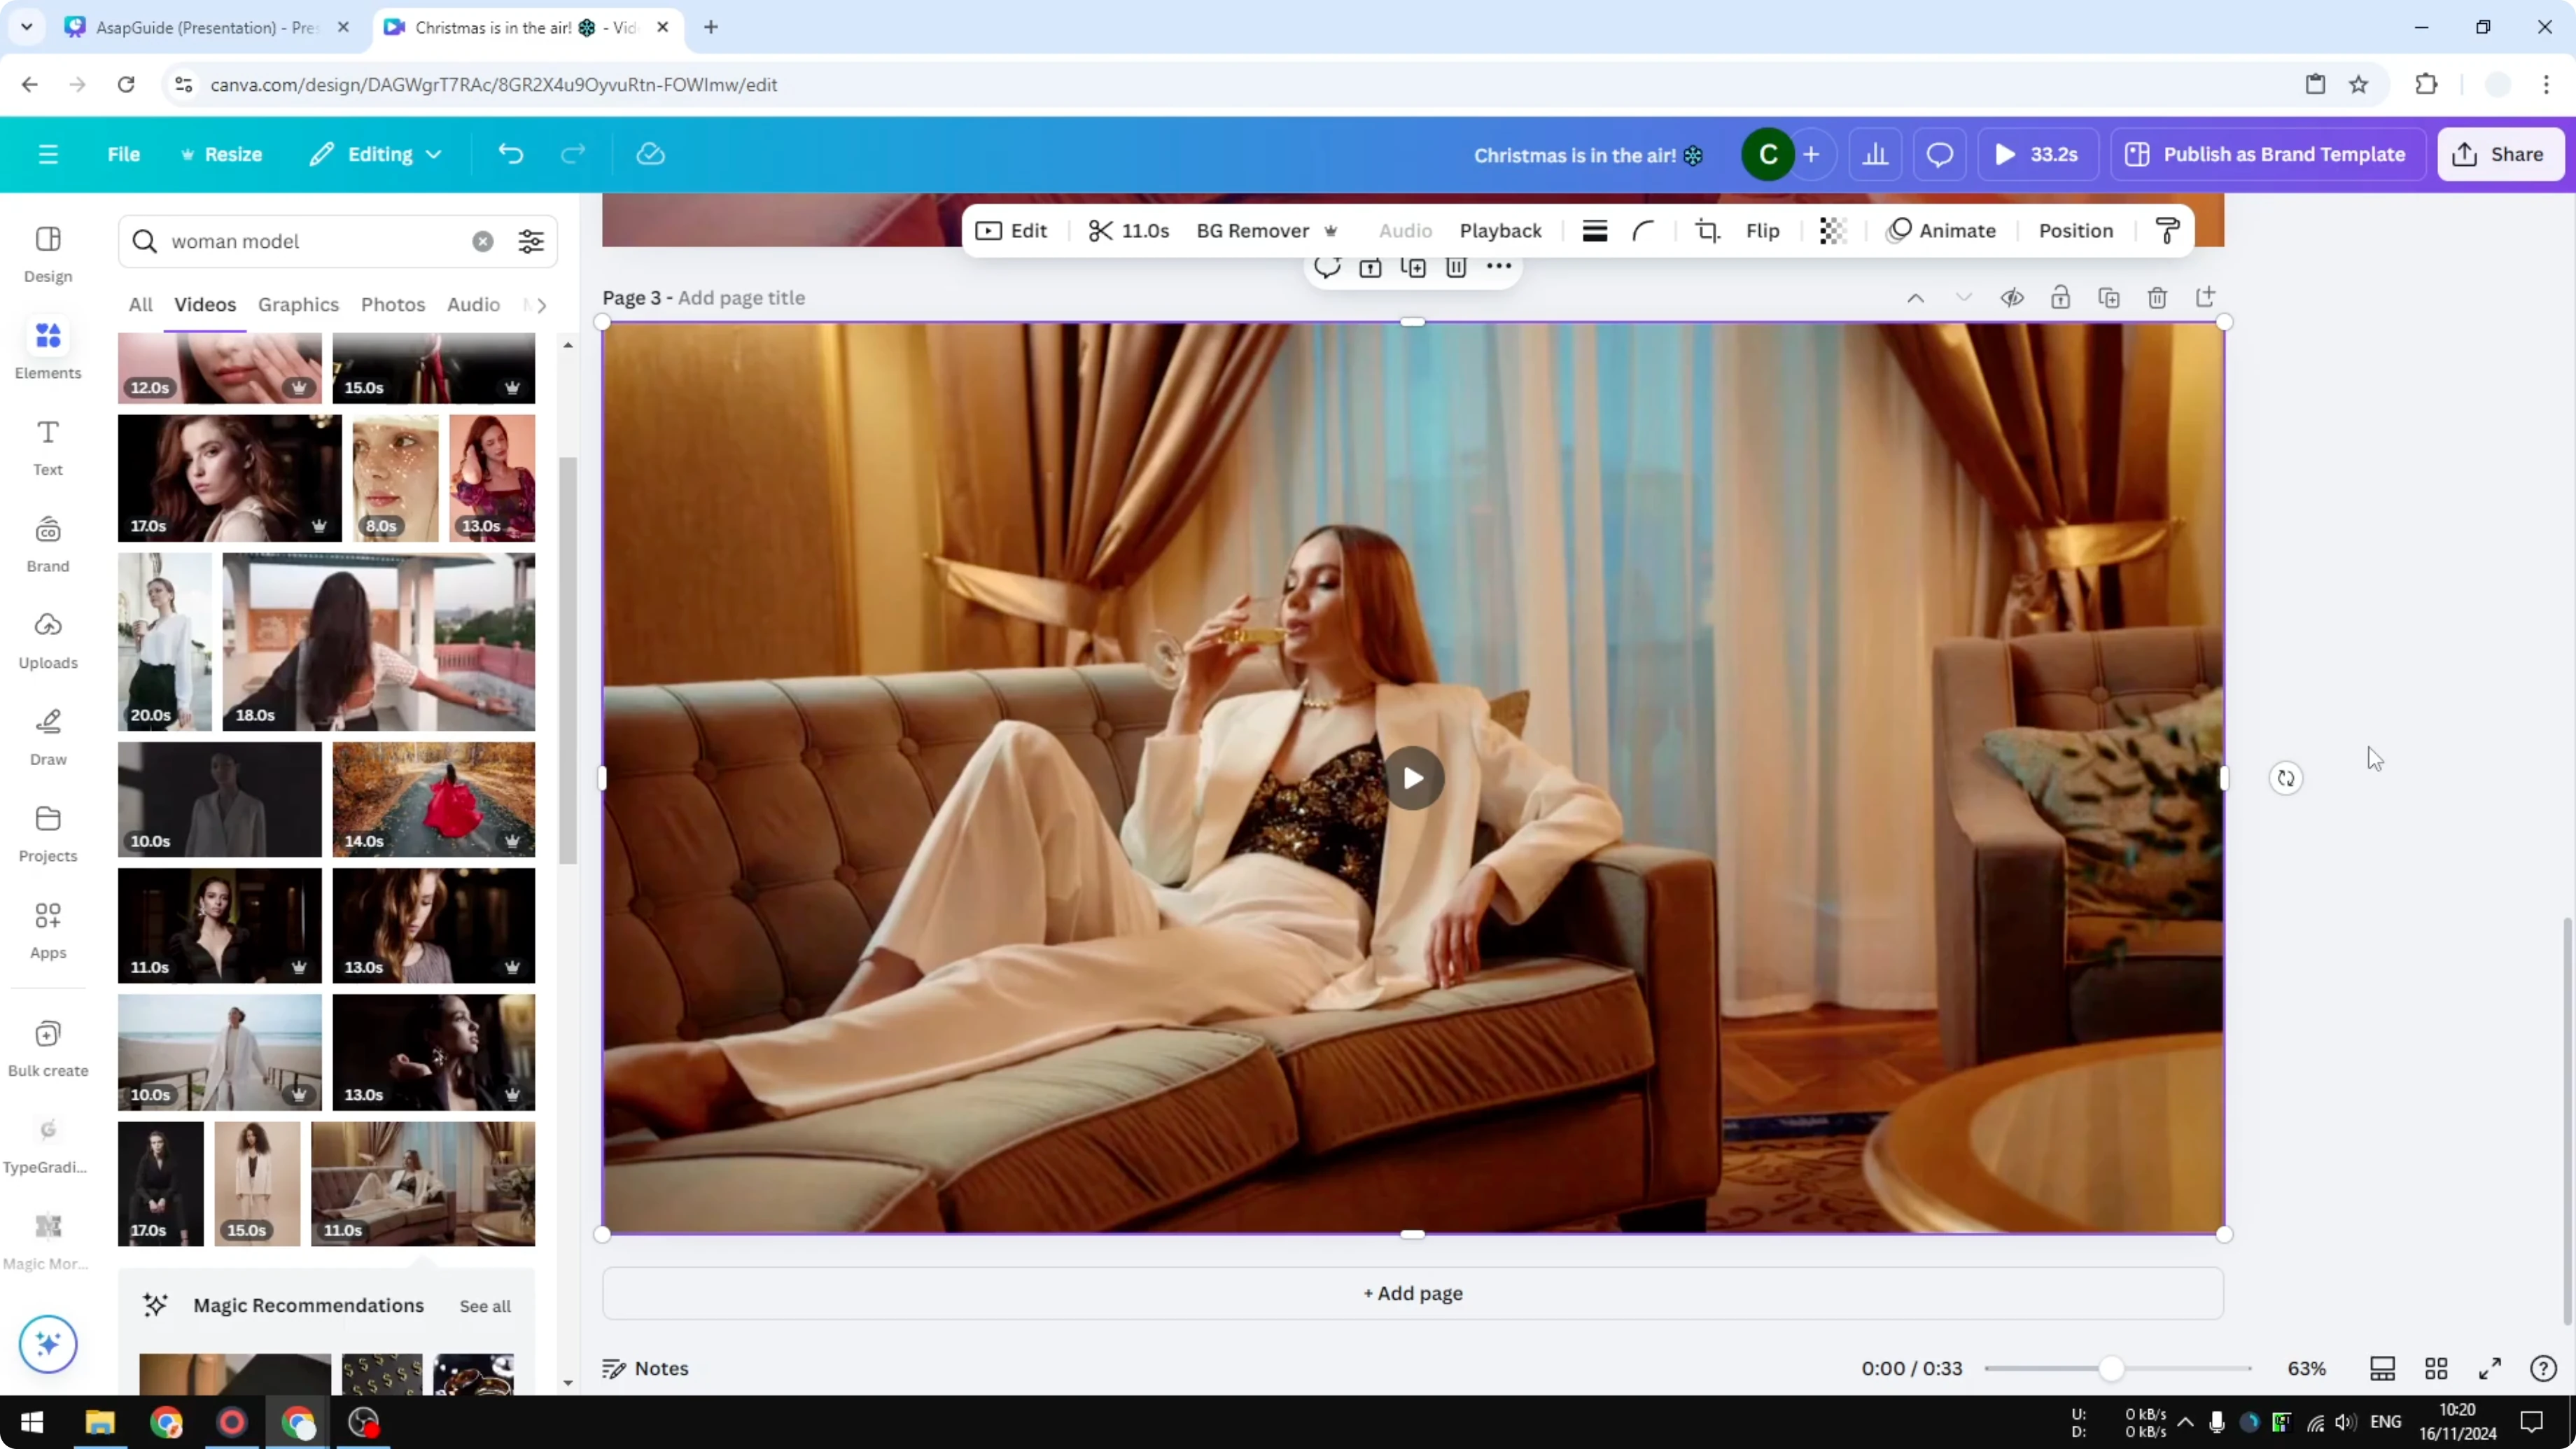This screenshot has height=1449, width=2576.
Task: Expand the BG Remover options chevron
Action: pyautogui.click(x=1331, y=231)
